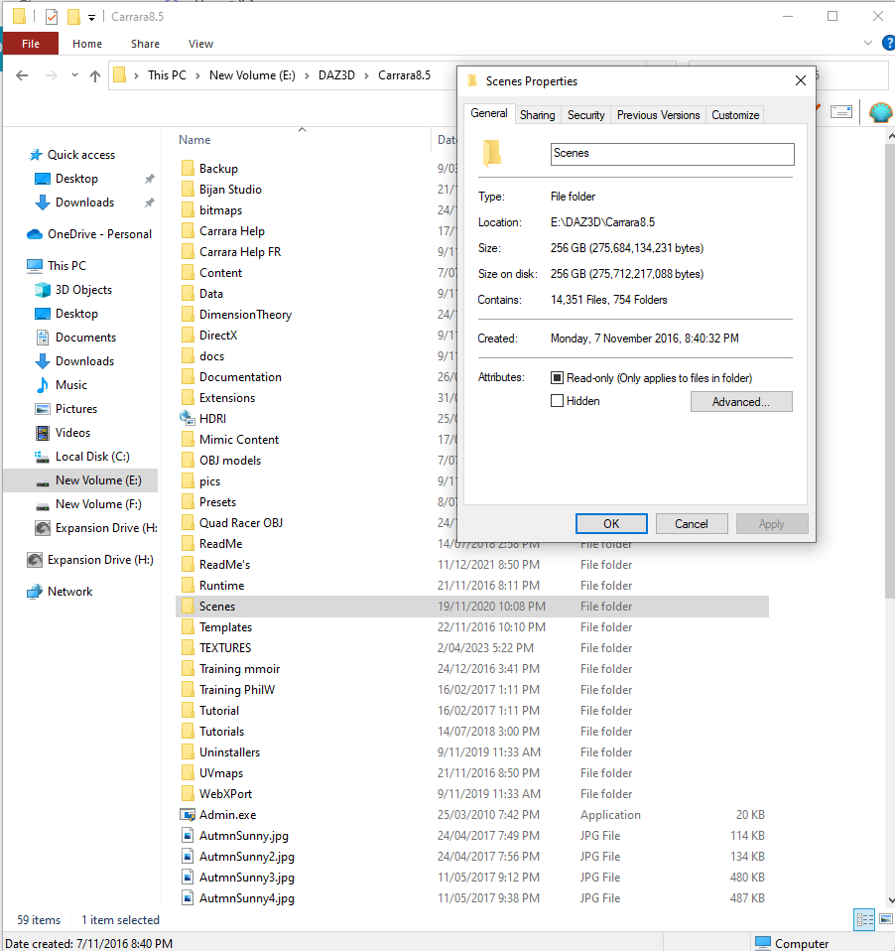The height and width of the screenshot is (951, 895).
Task: Click OK in Scenes Properties
Action: coord(611,524)
